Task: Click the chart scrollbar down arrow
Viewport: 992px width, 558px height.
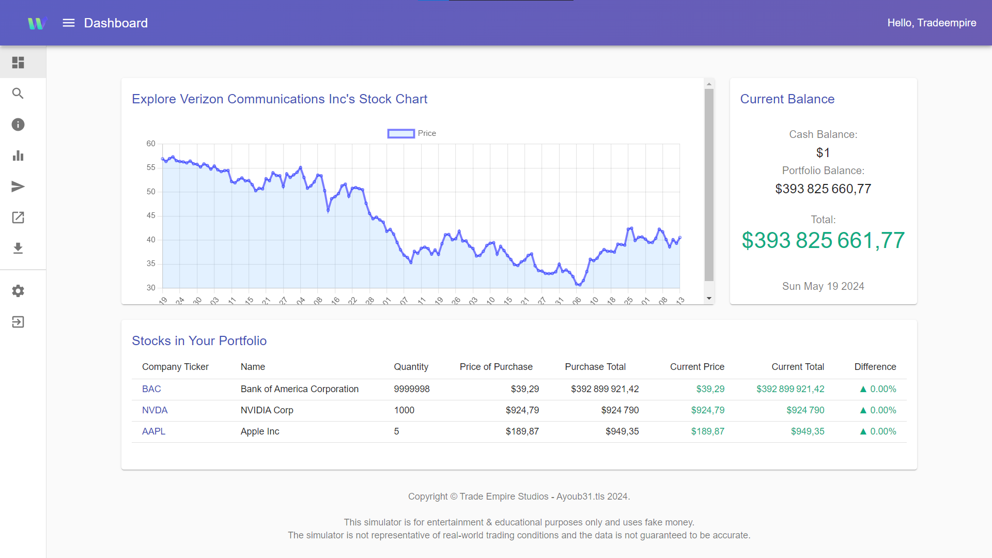Action: (x=709, y=299)
